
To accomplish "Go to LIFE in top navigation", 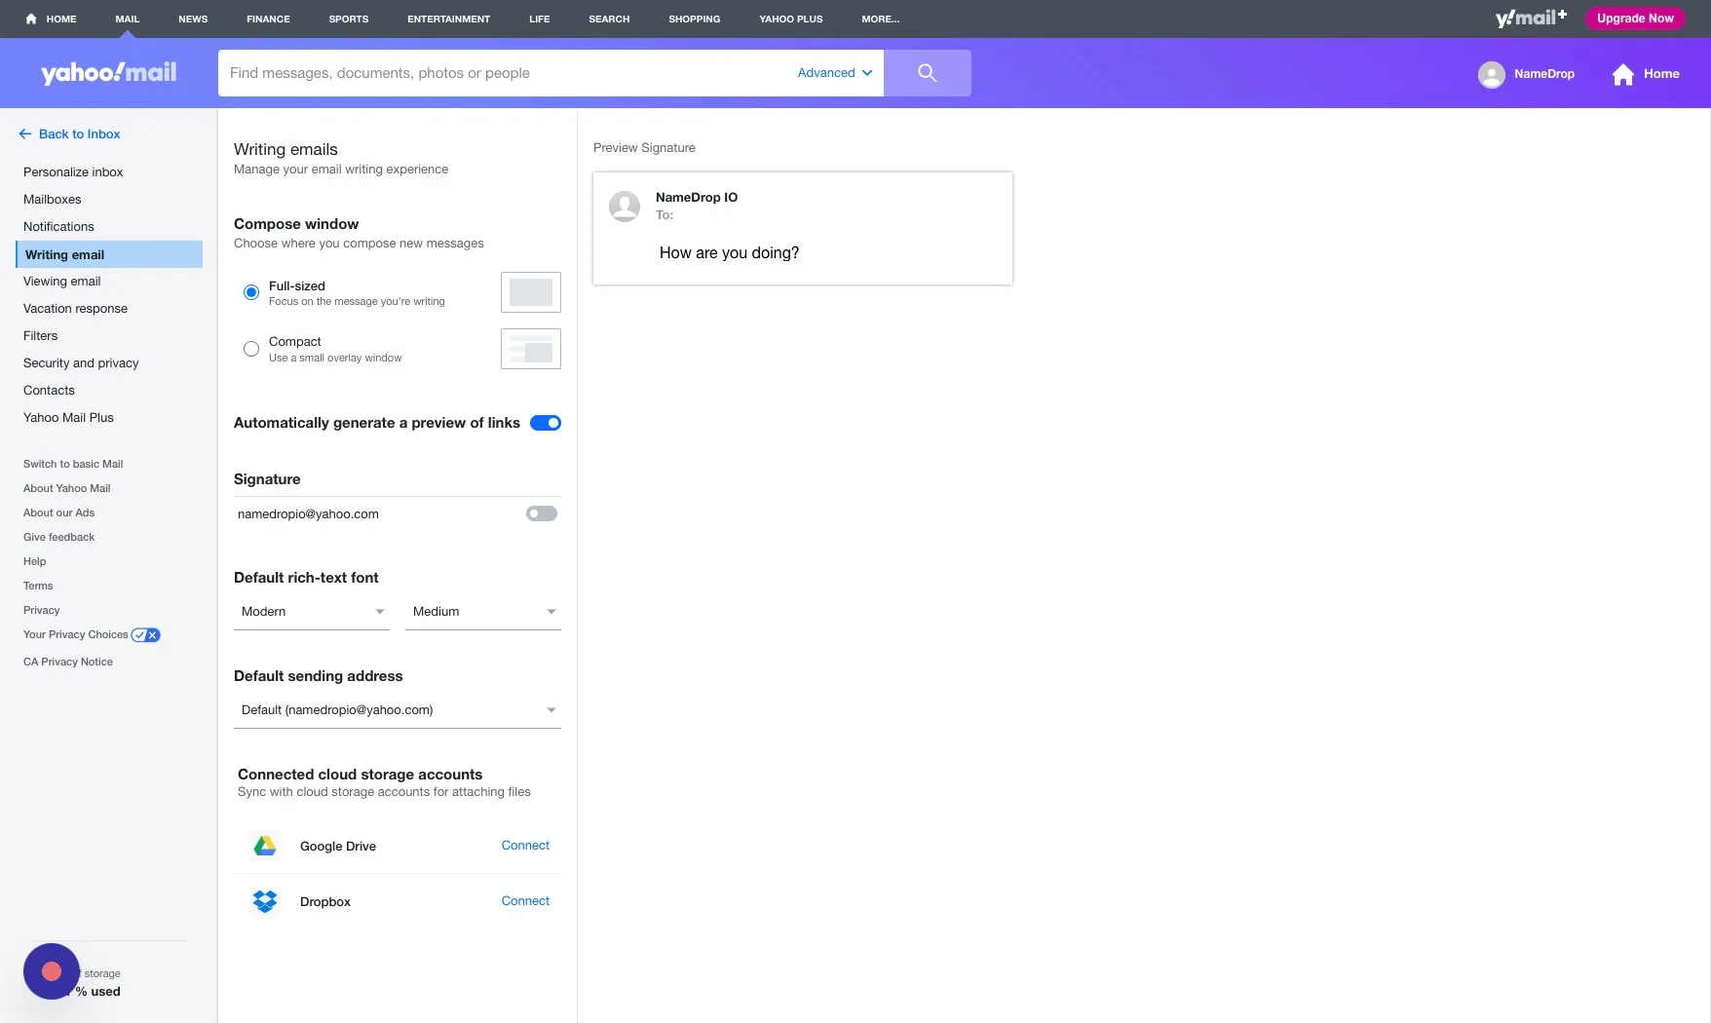I will (x=540, y=19).
